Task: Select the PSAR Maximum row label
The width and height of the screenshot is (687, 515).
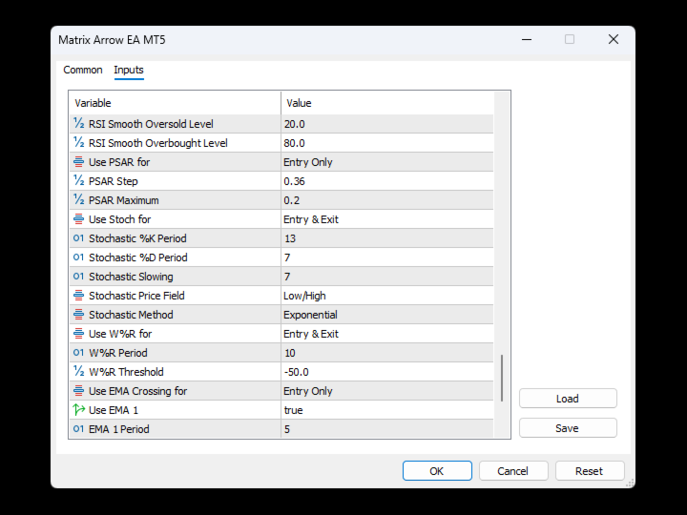Action: click(x=123, y=200)
